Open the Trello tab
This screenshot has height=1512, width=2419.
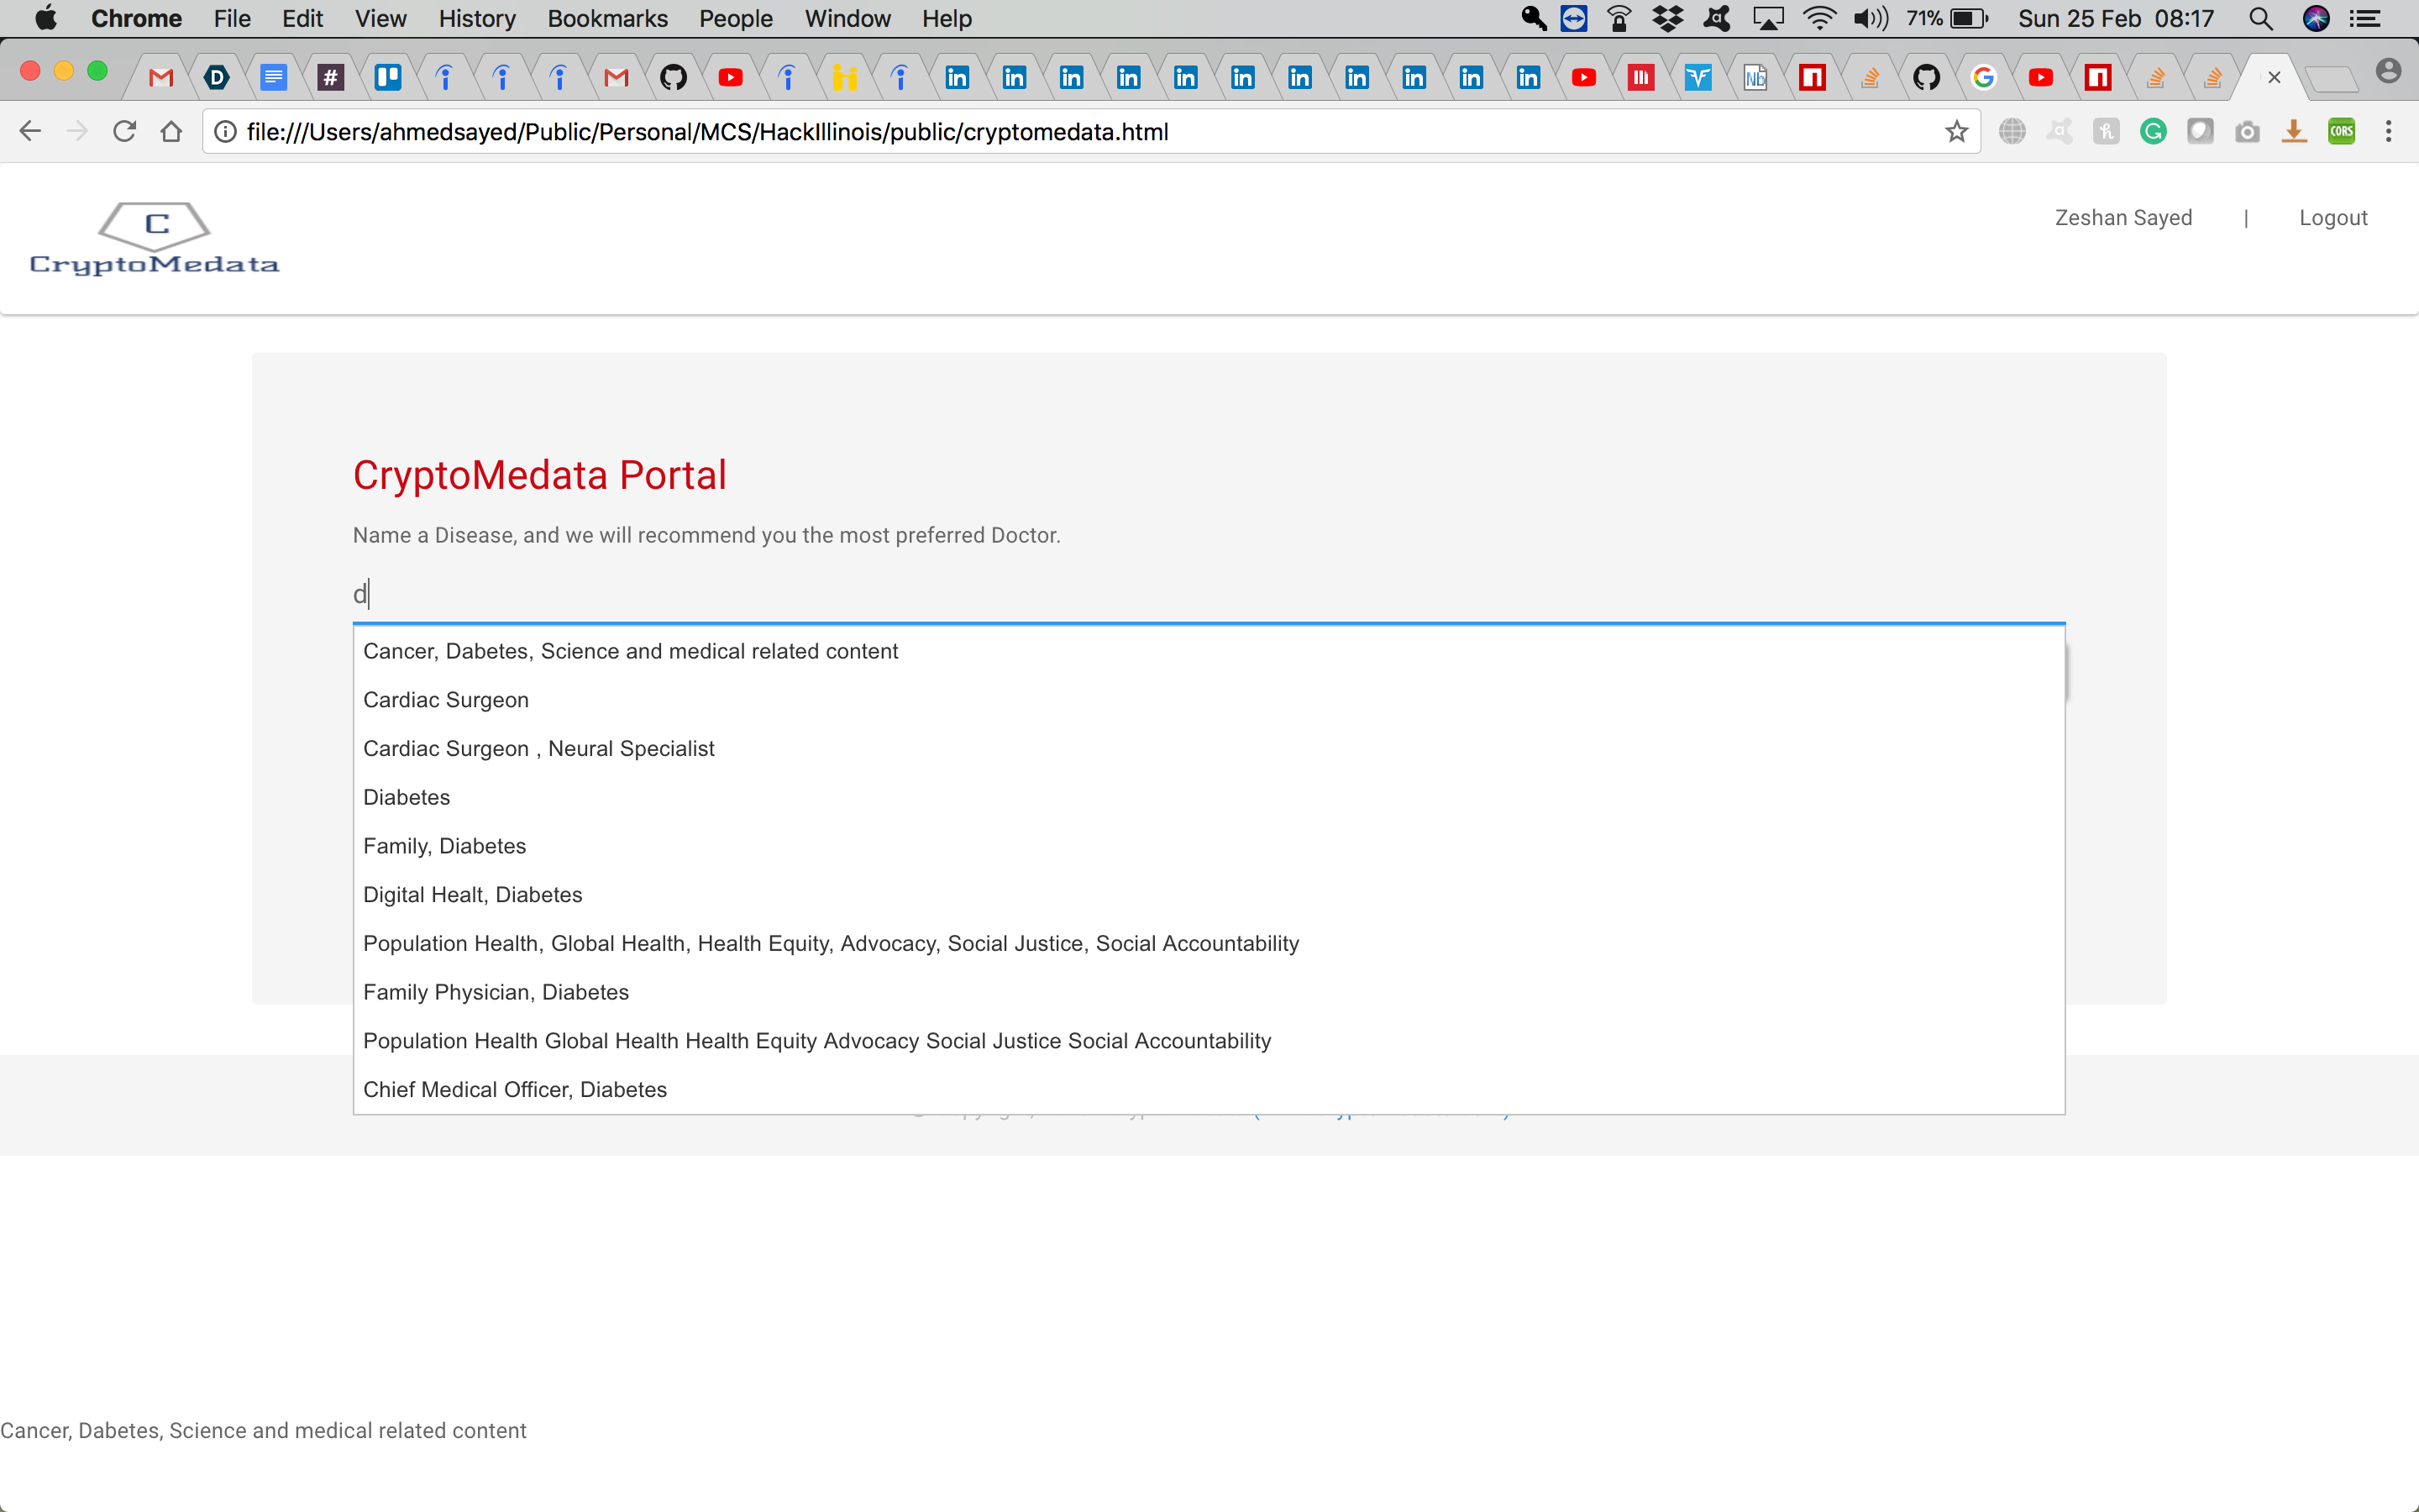(388, 77)
